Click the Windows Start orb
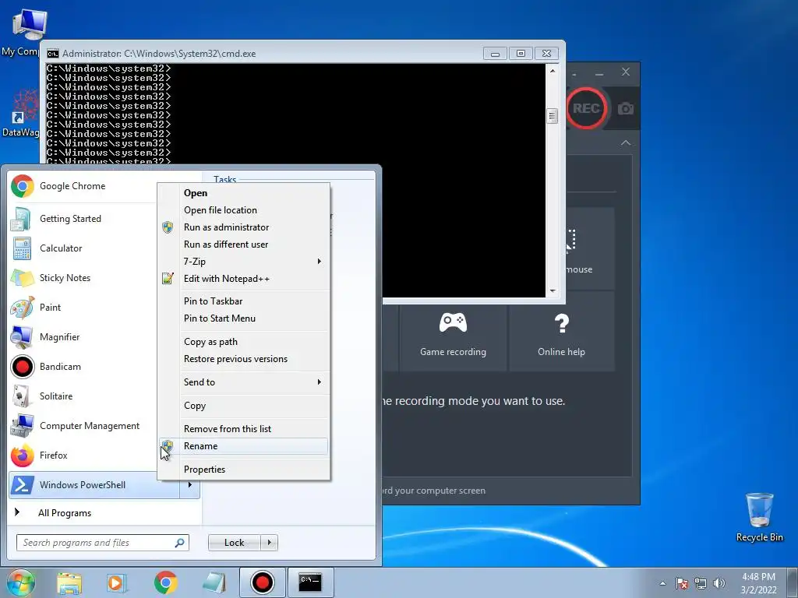Screen dimensions: 798x598 (x=20, y=582)
